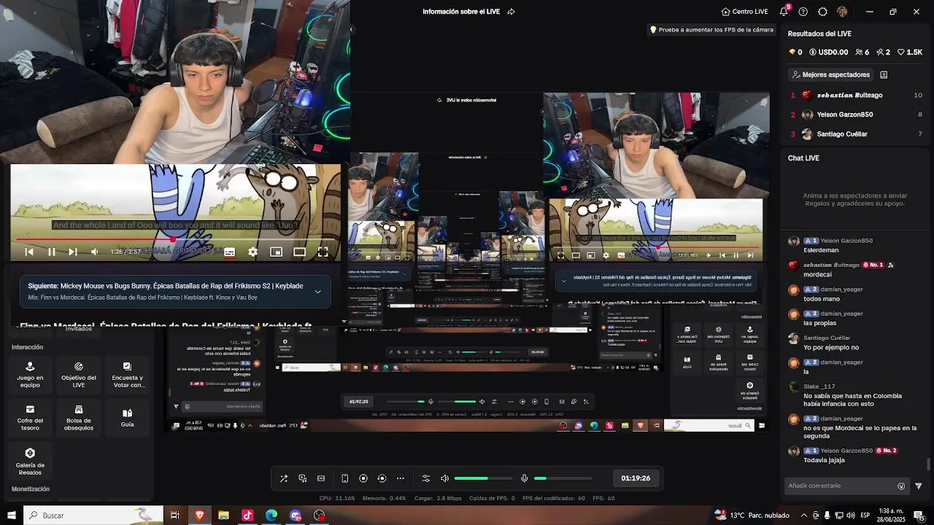934x525 pixels.
Task: Click the camera FPS suggestion tip
Action: tap(711, 30)
